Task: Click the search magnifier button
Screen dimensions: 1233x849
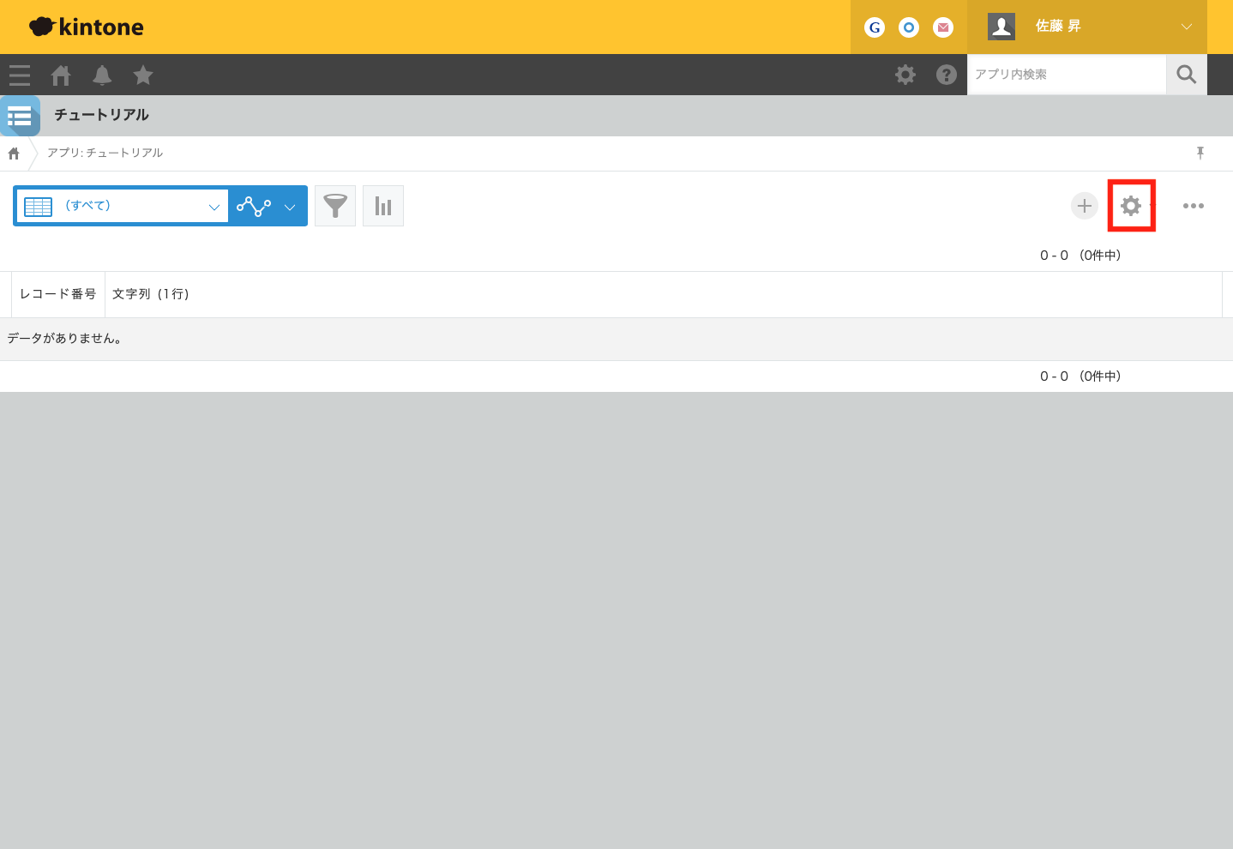Action: coord(1187,75)
